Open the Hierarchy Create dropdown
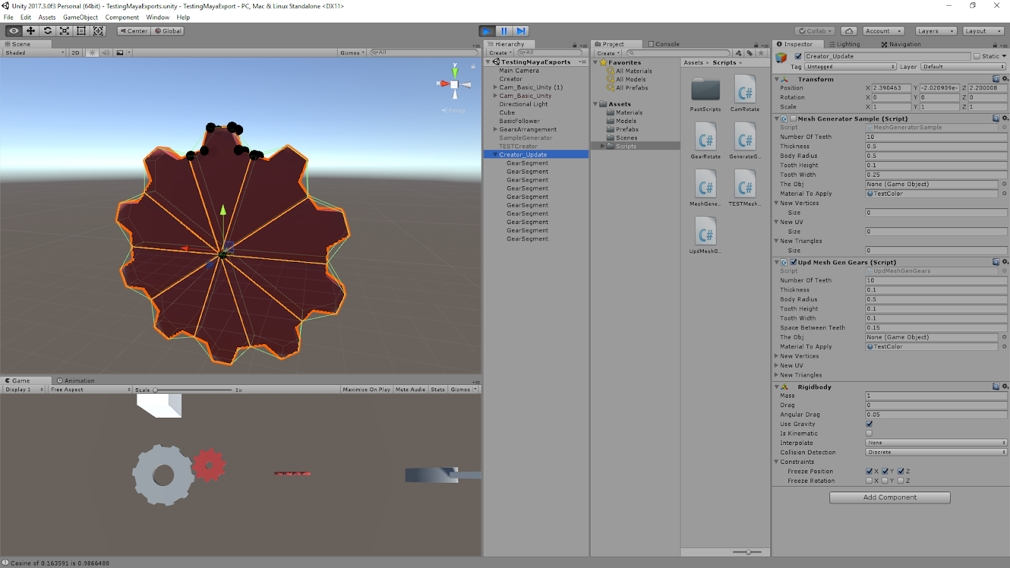Screen dimensions: 1010x568 [500, 53]
